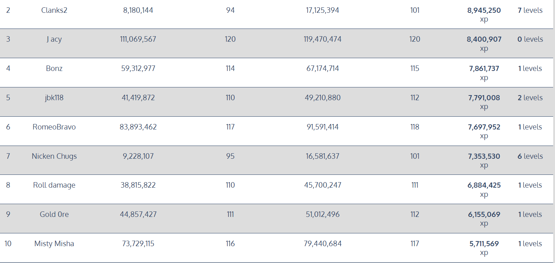Open the Roll damage player name
Screen dimensions: 555x263
point(54,185)
